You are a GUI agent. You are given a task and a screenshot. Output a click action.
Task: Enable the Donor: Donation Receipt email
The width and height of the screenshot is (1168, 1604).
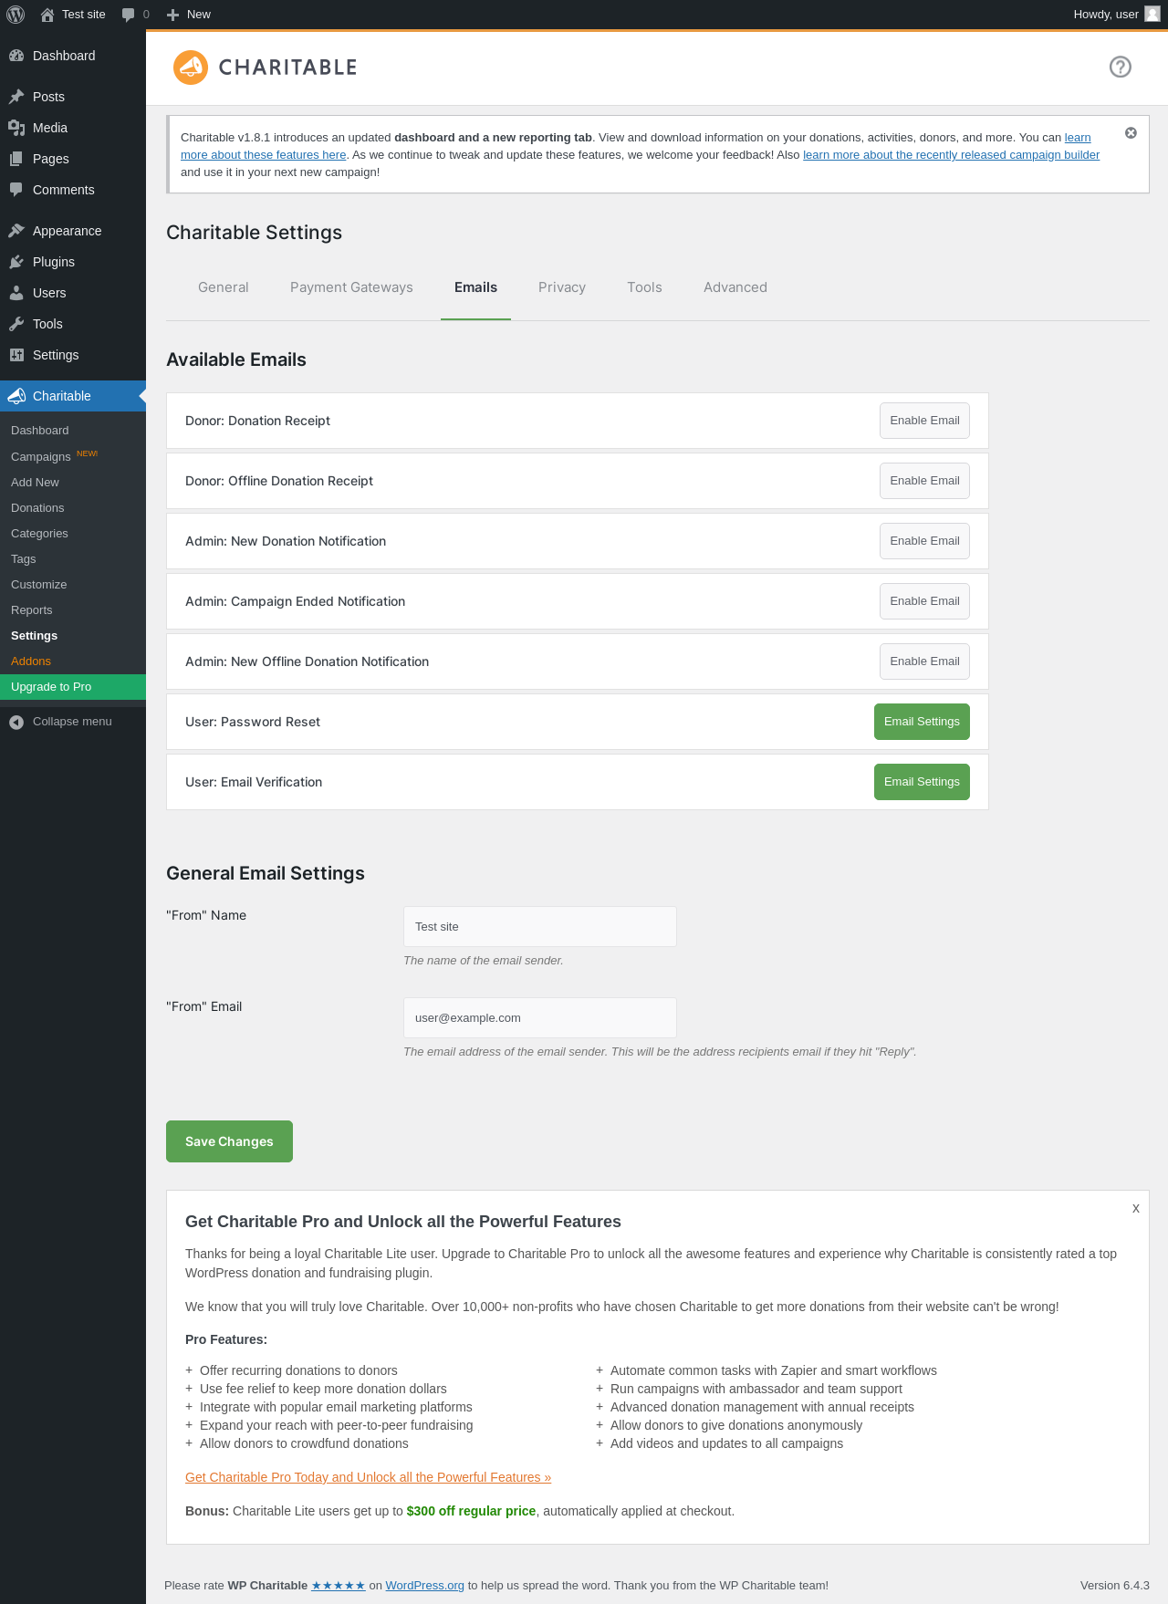tap(924, 421)
